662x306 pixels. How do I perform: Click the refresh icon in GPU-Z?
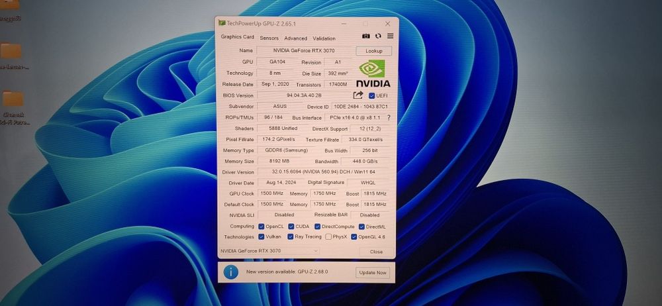[378, 36]
